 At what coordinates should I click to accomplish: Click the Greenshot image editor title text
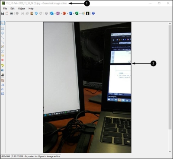54,3
